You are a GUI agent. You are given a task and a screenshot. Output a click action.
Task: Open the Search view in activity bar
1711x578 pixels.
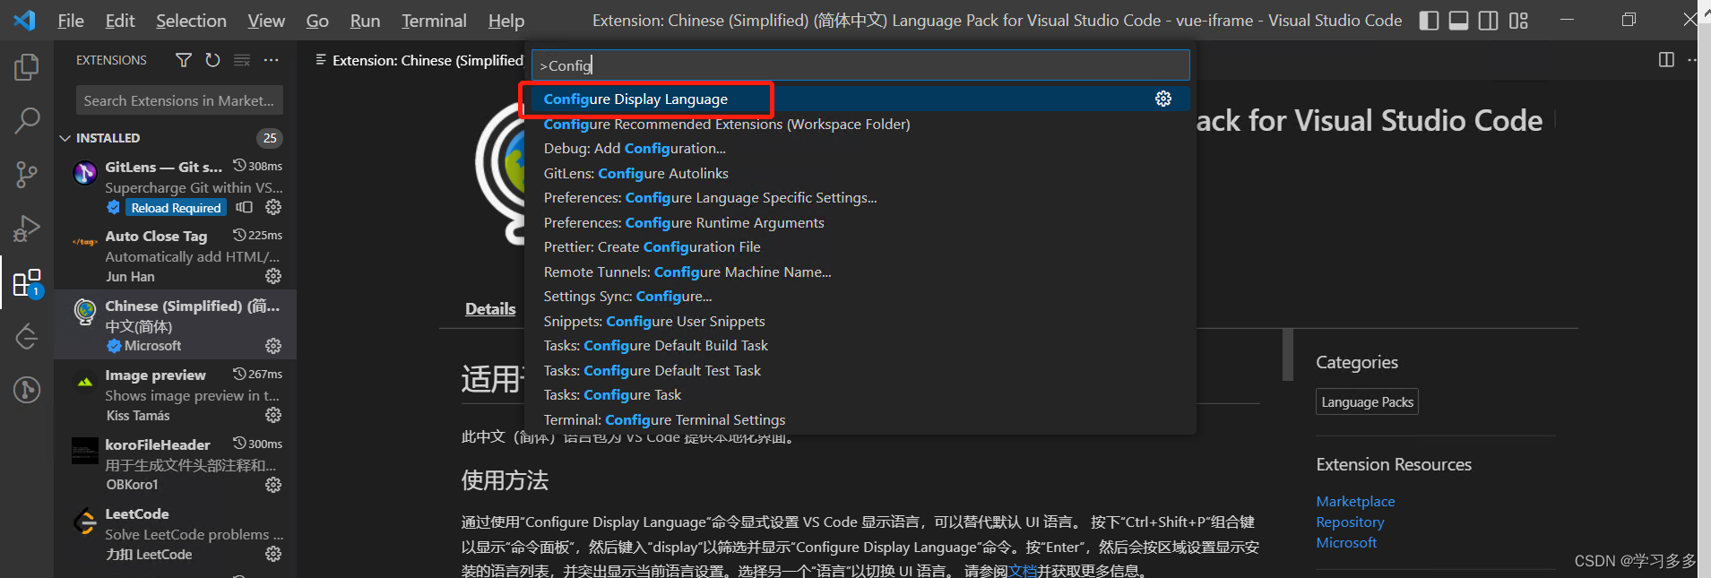(27, 120)
